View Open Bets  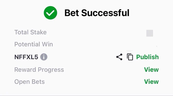click(151, 82)
